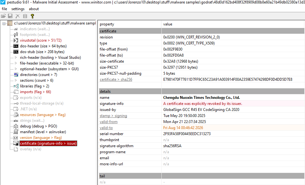The height and width of the screenshot is (185, 305).
Task: Select certificate (signature-info > issue) item
Action: click(48, 143)
